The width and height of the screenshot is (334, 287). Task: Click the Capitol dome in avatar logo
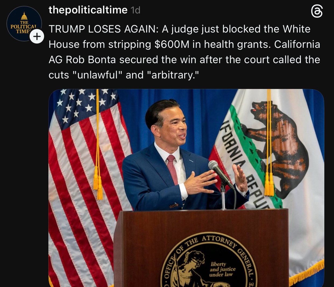pos(24,16)
